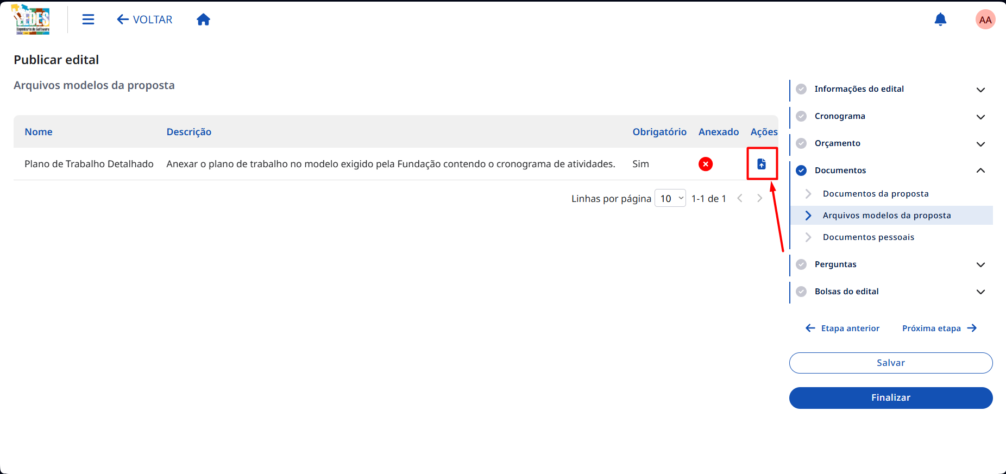This screenshot has width=1006, height=474.
Task: Sort by the Nome column header
Action: click(39, 132)
